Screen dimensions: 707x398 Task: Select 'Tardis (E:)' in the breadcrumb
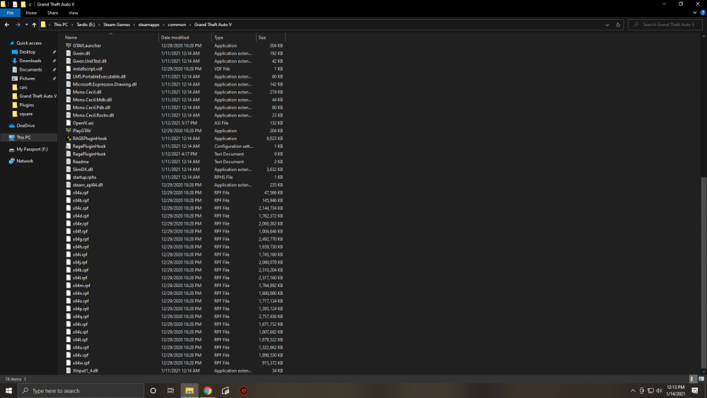pos(86,25)
